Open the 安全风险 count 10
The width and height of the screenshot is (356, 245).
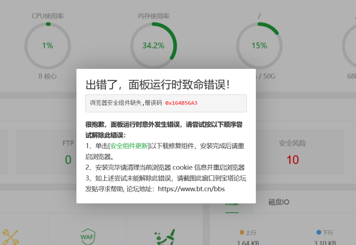[292, 160]
